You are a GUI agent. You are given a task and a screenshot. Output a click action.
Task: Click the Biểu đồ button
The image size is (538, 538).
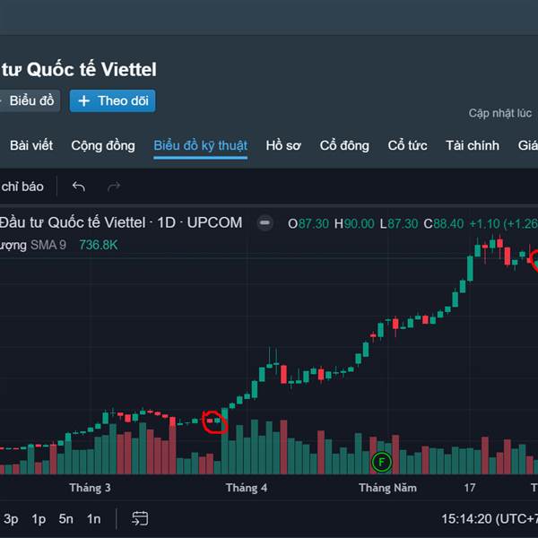(x=30, y=100)
